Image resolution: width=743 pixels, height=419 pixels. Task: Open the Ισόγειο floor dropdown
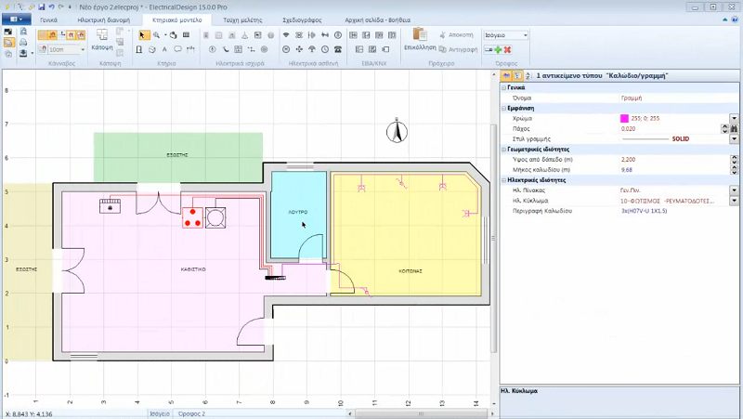(x=525, y=35)
